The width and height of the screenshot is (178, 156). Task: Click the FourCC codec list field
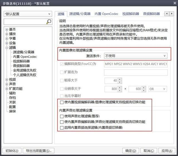tap(136, 64)
